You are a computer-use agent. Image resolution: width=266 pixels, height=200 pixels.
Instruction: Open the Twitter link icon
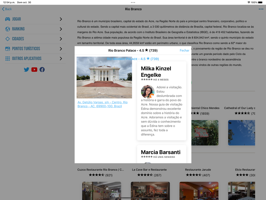click(26, 70)
